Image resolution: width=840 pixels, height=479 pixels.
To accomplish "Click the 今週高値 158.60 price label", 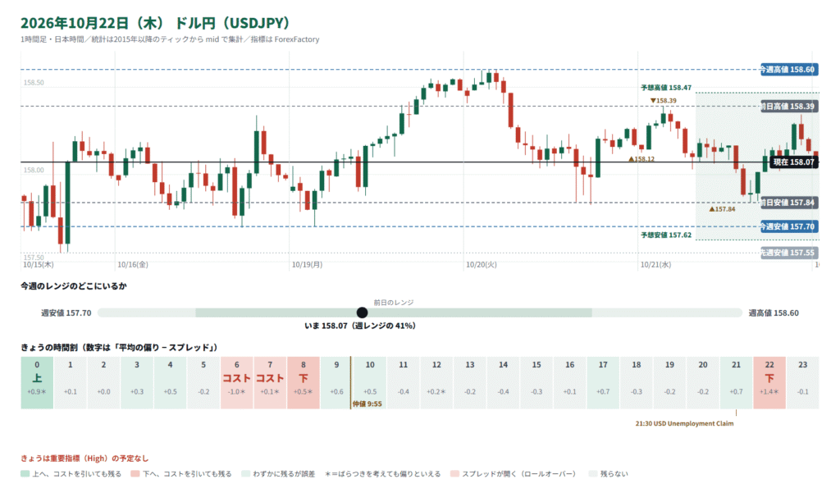I will point(788,70).
